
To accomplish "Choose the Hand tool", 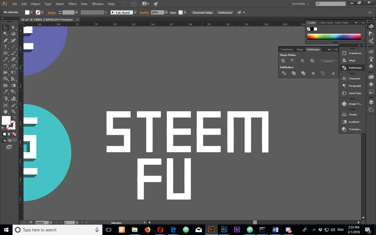I will click(5, 112).
